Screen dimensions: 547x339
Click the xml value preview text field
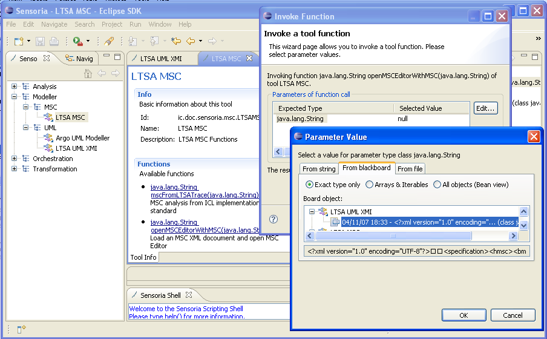(417, 251)
